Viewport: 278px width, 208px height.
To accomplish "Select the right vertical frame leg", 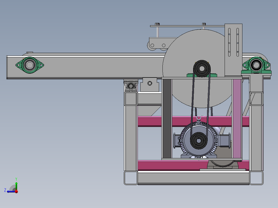I will [x=256, y=138].
